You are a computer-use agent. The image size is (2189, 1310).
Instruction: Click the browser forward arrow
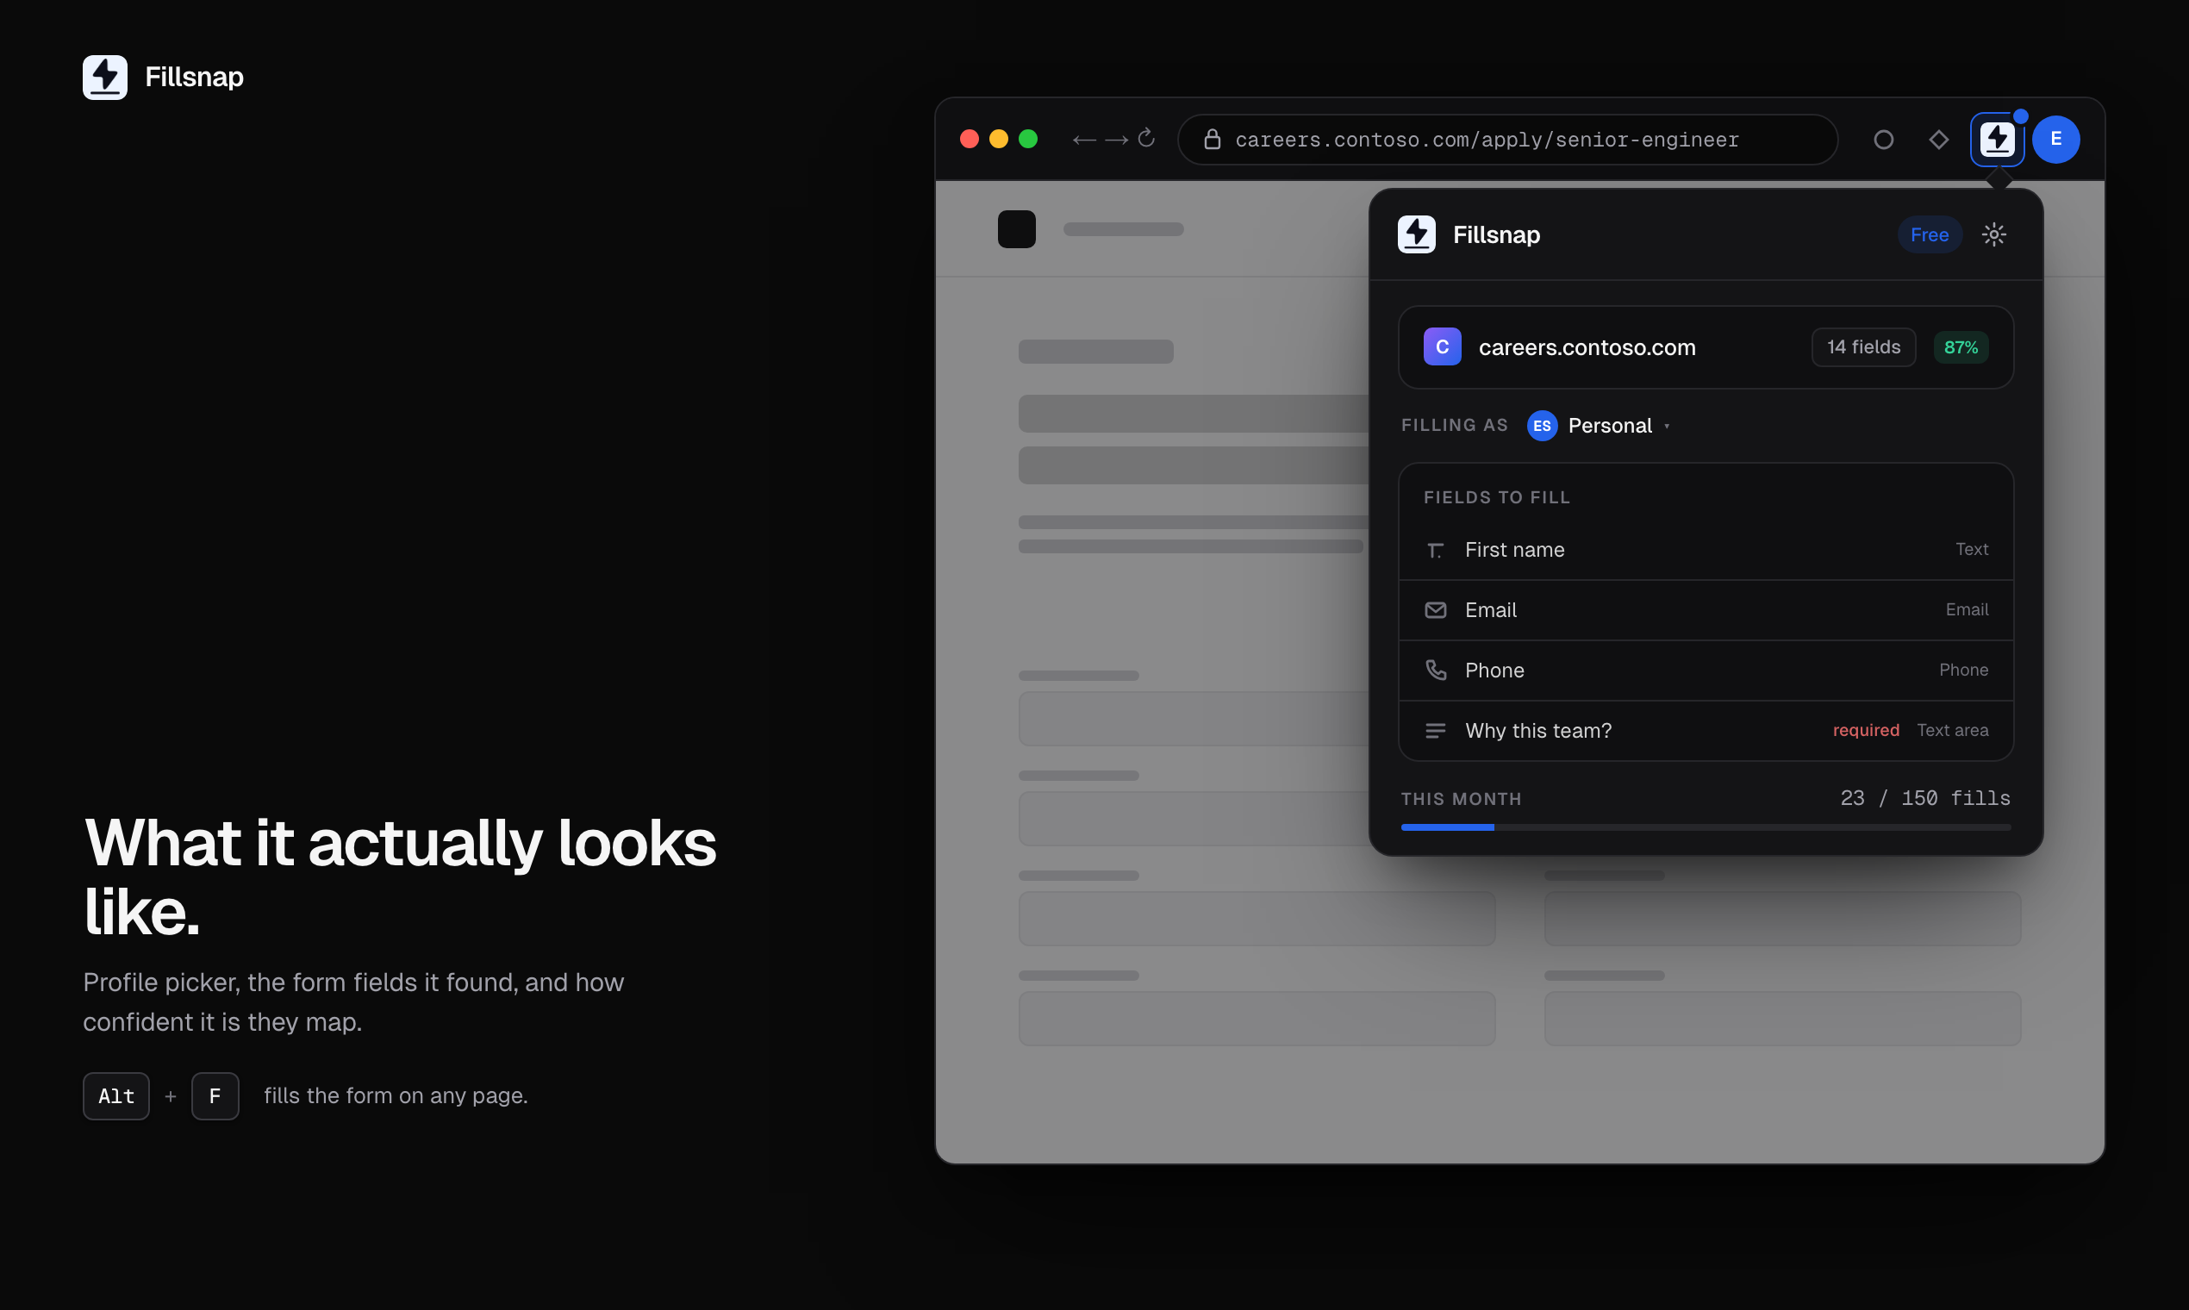tap(1117, 140)
